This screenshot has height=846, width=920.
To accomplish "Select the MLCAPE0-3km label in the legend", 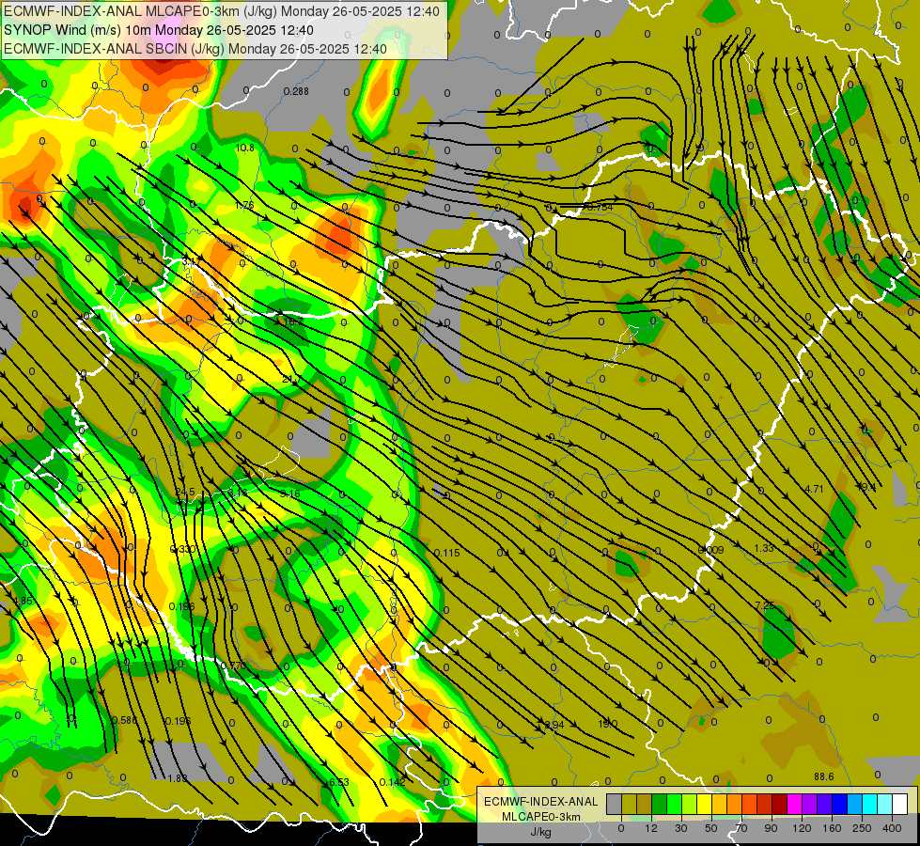I will 540,817.
